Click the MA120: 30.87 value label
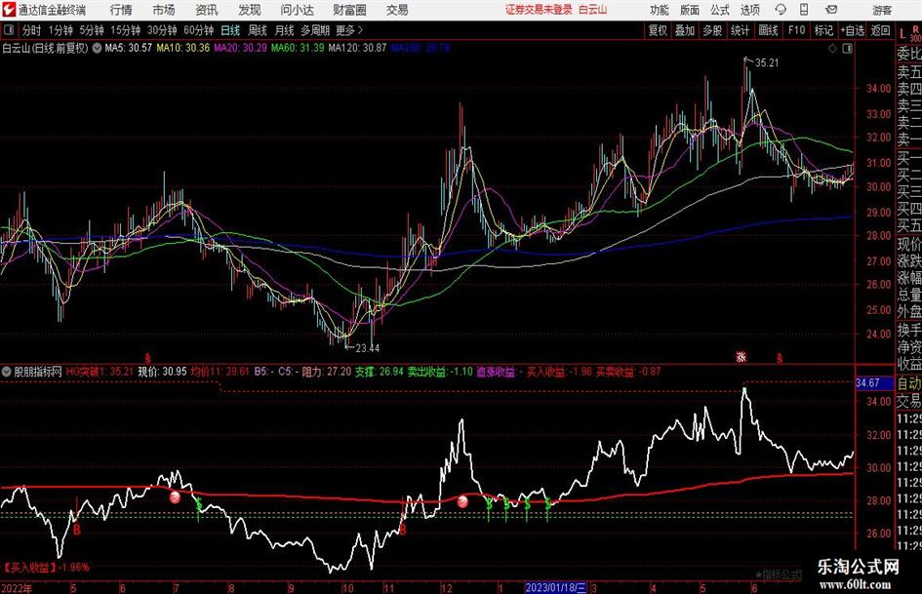This screenshot has height=594, width=922. tap(357, 48)
